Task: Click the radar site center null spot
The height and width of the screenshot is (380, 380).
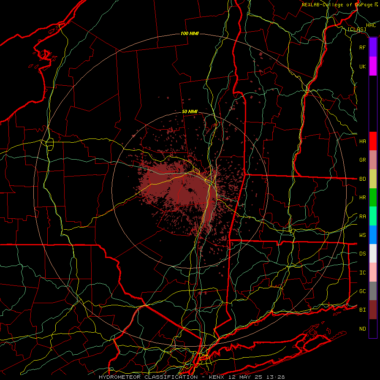Action: [190, 190]
